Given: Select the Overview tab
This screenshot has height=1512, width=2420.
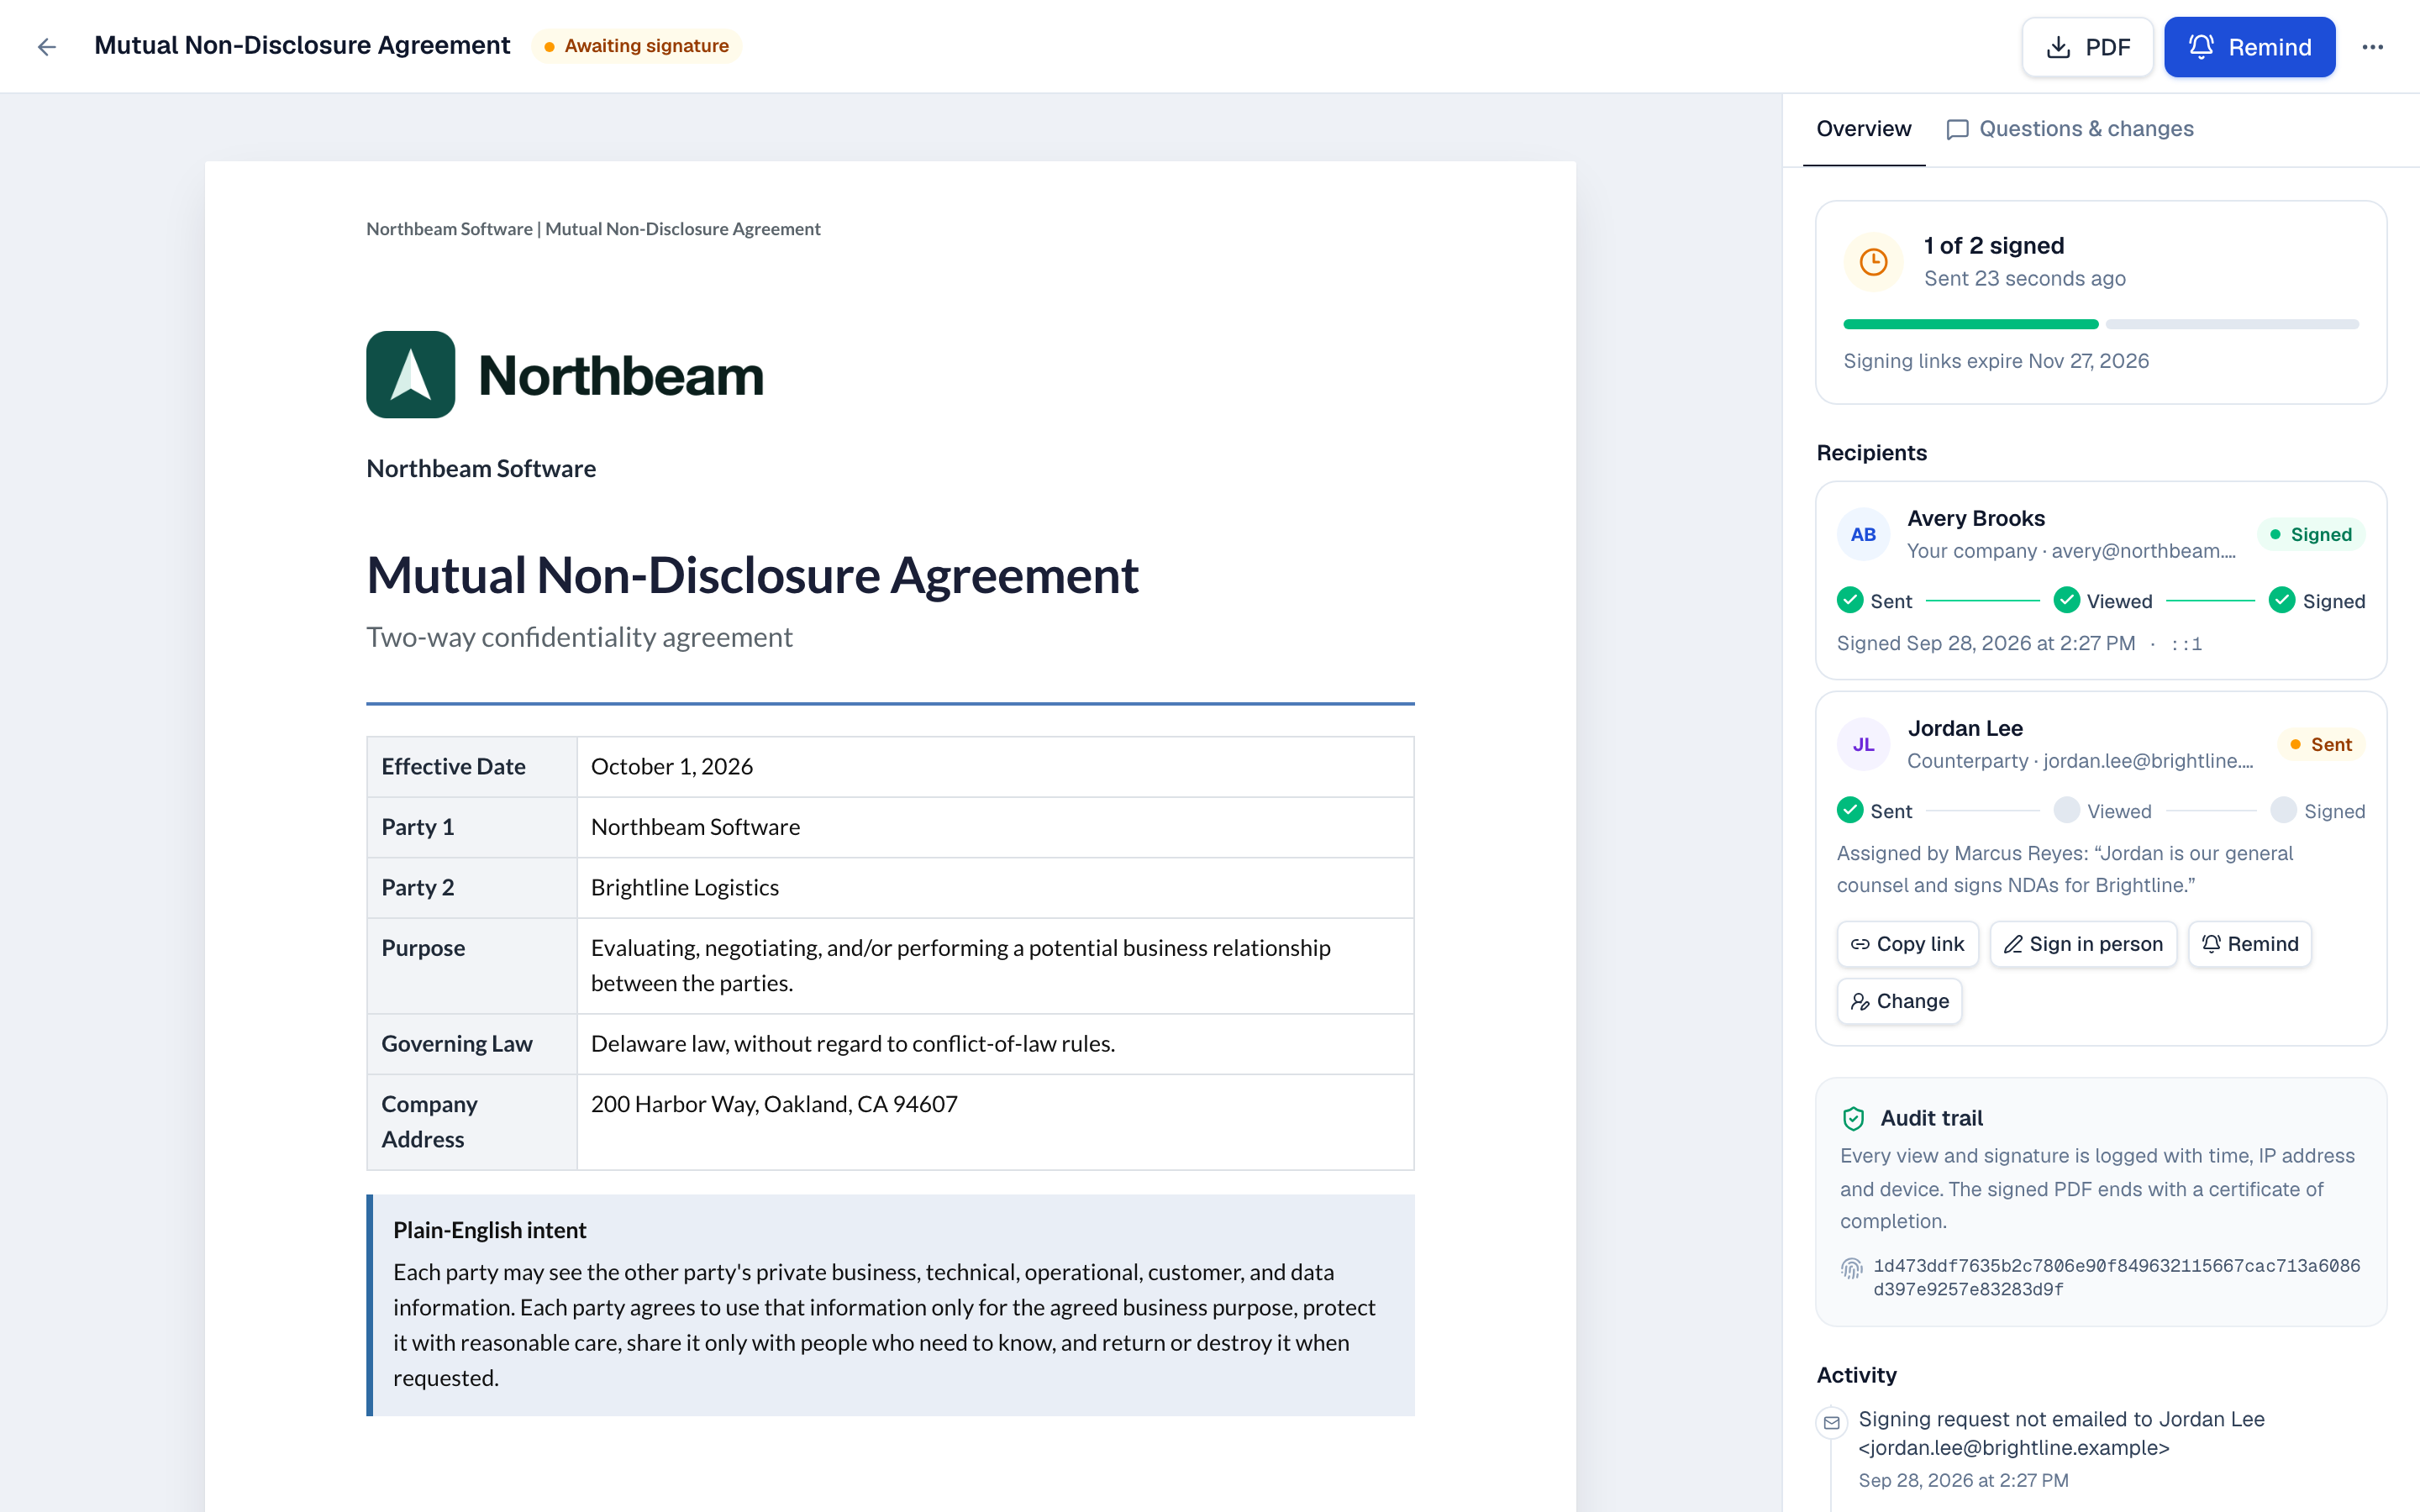Looking at the screenshot, I should tap(1863, 129).
